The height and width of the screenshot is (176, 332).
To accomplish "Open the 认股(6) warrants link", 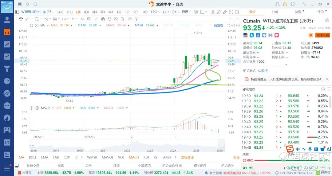I will tap(263, 71).
